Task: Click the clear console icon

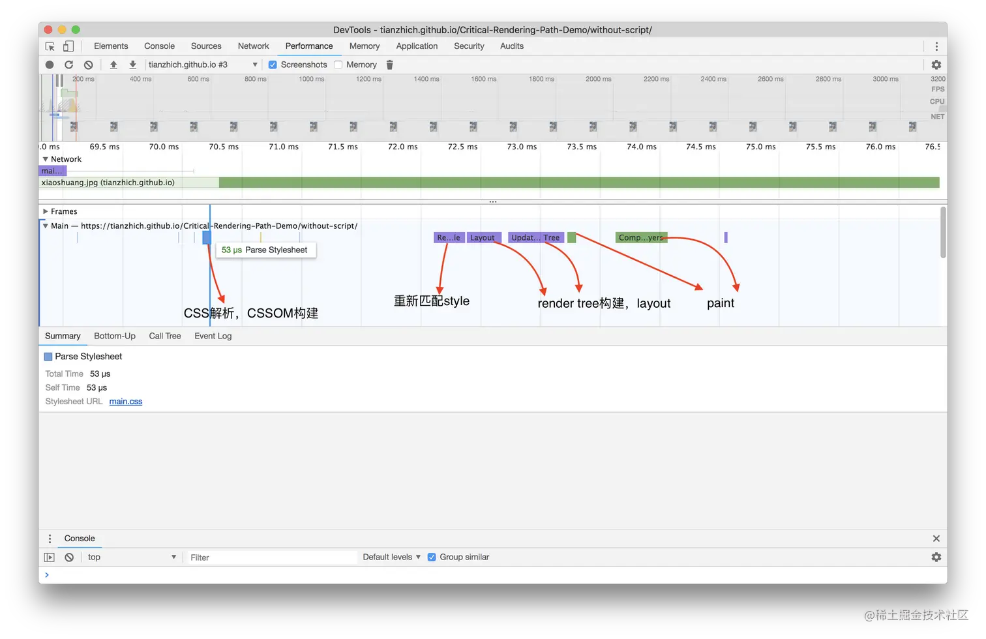Action: tap(69, 557)
